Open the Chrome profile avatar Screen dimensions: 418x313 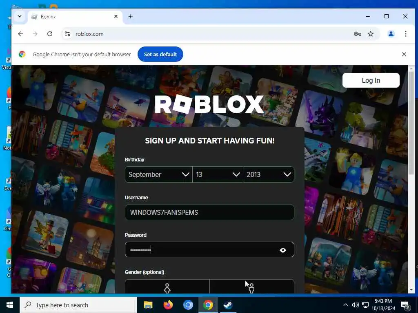tap(391, 34)
